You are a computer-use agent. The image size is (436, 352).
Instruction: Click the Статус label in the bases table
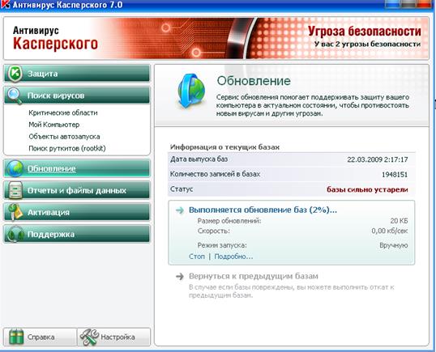click(182, 189)
